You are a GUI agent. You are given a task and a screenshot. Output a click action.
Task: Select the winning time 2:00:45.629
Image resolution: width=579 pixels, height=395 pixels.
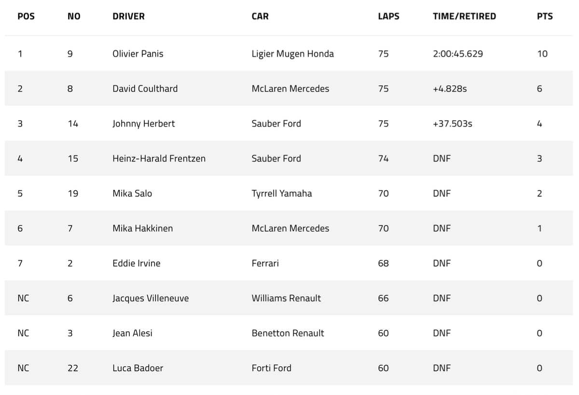[457, 54]
